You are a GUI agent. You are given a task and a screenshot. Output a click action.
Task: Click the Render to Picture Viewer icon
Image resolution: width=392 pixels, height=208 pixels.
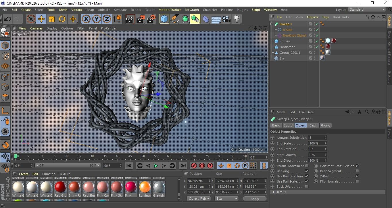[x=141, y=19]
